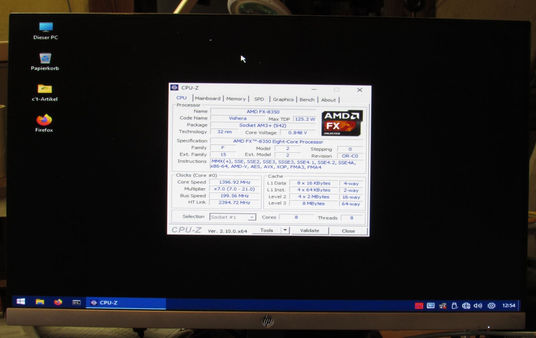Click the Socket AM3+ (942) package value

click(x=263, y=125)
